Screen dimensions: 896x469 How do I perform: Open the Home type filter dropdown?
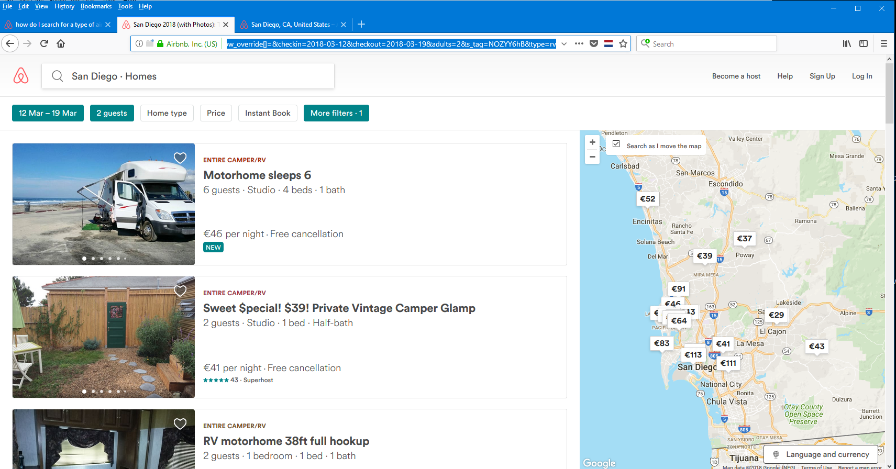(x=167, y=113)
